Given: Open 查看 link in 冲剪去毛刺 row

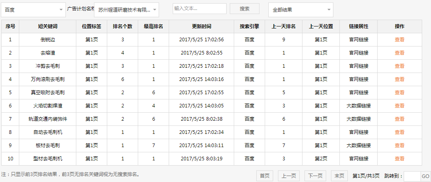Looking at the screenshot, I should (x=399, y=66).
